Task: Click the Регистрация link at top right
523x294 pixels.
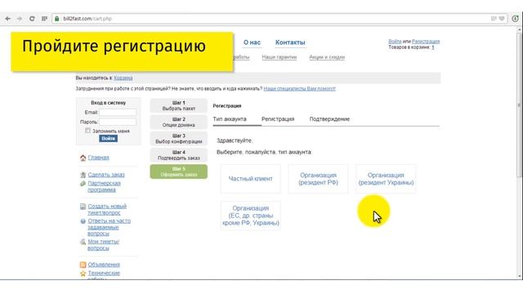Action: 426,42
